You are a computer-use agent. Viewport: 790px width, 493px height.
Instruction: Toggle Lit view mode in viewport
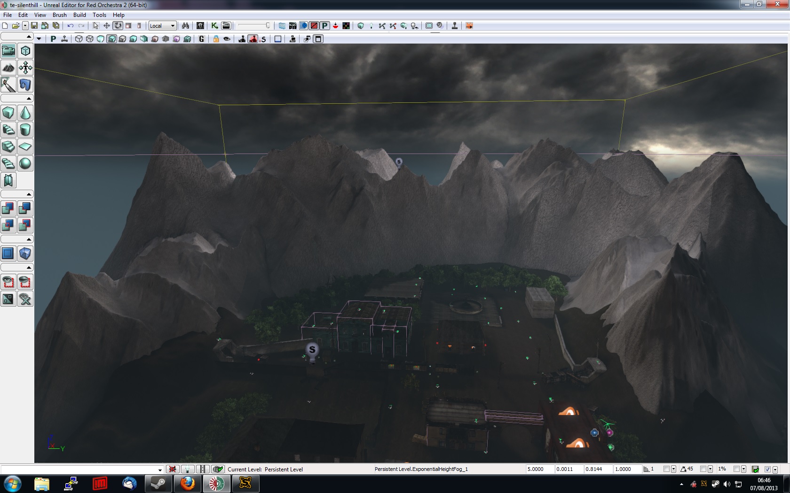(111, 39)
